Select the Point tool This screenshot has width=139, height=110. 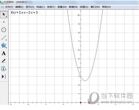[4, 22]
